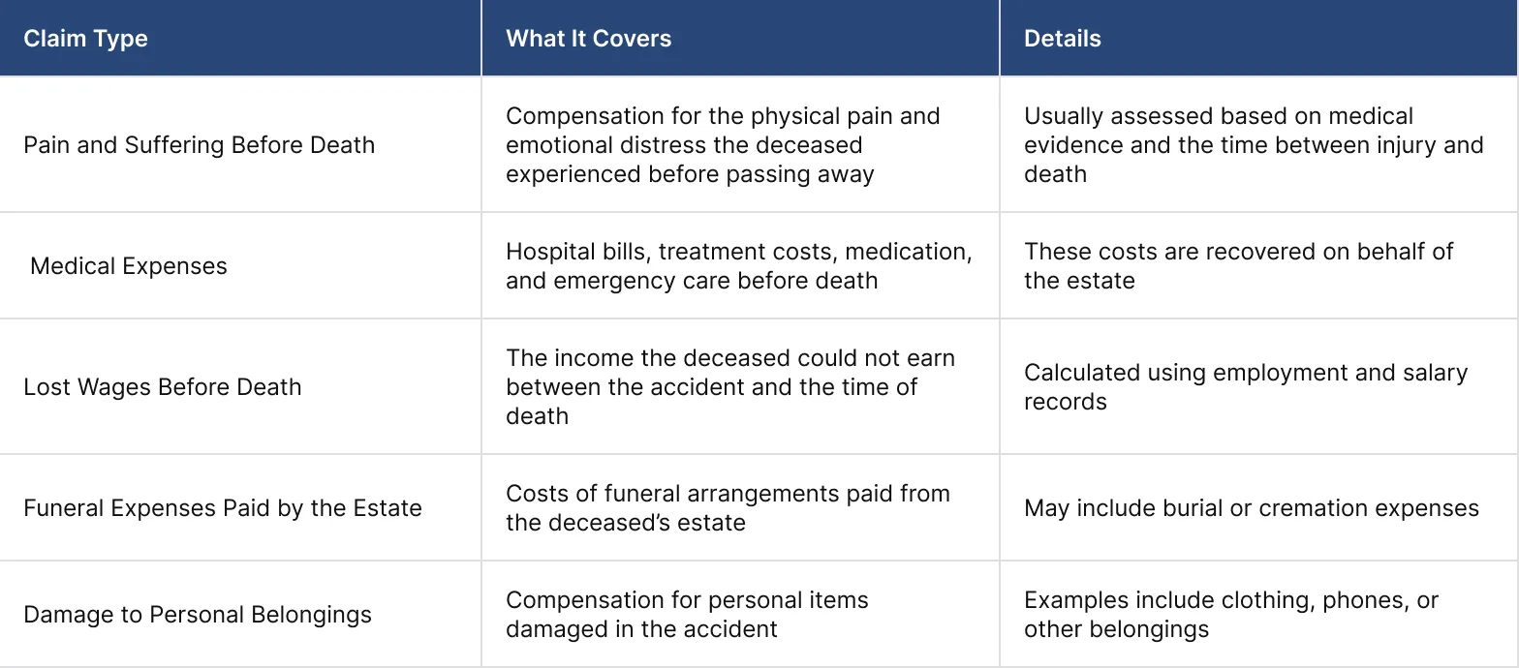Click the "Claim Type" column header

pos(85,39)
